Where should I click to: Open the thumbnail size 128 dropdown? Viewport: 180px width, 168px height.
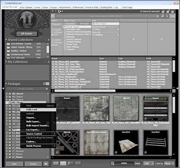(x=153, y=163)
